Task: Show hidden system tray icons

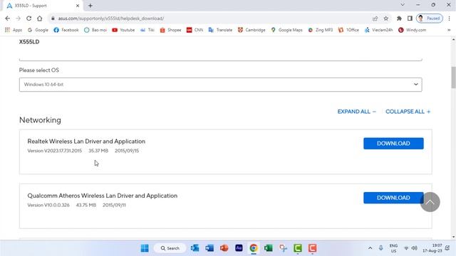Action: tap(370, 248)
